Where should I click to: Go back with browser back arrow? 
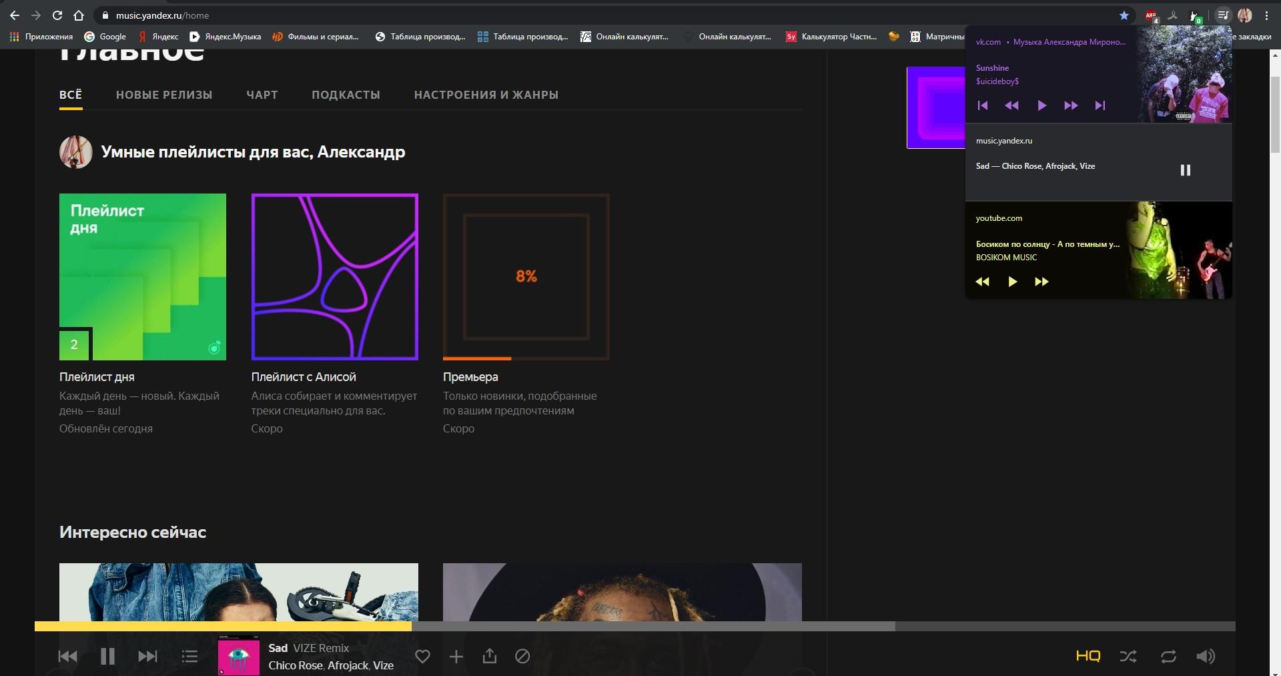pyautogui.click(x=15, y=15)
